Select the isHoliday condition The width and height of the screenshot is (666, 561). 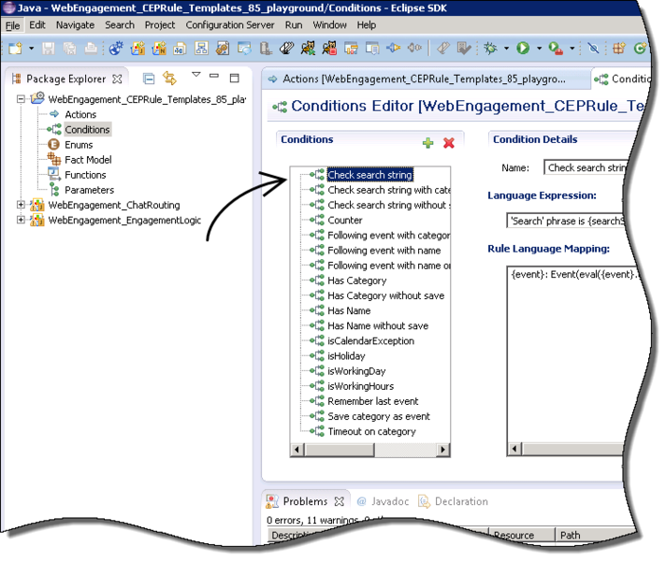click(x=346, y=356)
